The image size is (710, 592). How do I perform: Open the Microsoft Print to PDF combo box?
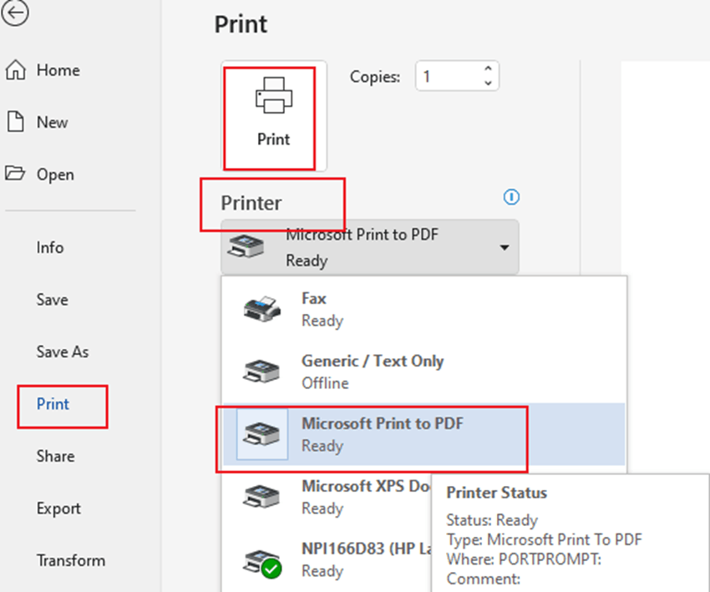(x=370, y=246)
